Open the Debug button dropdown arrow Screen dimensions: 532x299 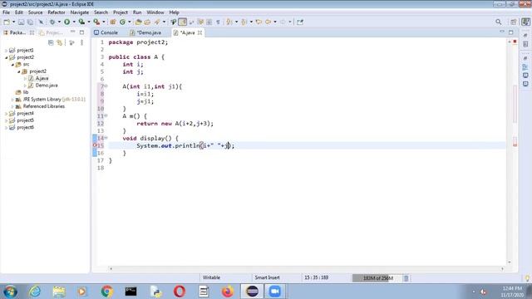59,22
